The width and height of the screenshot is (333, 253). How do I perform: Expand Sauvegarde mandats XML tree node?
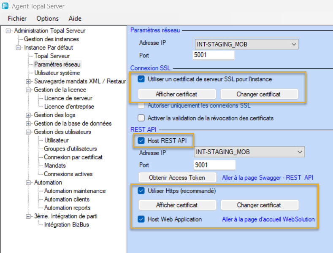point(28,81)
